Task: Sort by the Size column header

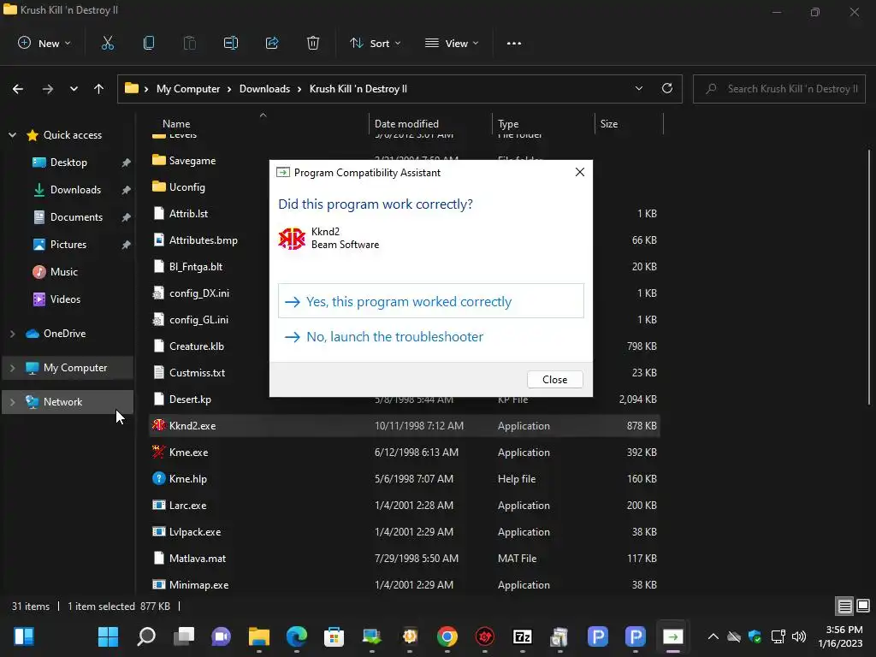Action: point(609,124)
